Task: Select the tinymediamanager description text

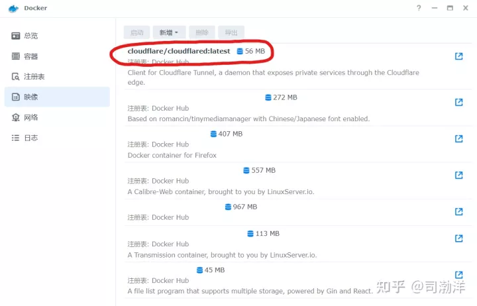Action: 248,119
